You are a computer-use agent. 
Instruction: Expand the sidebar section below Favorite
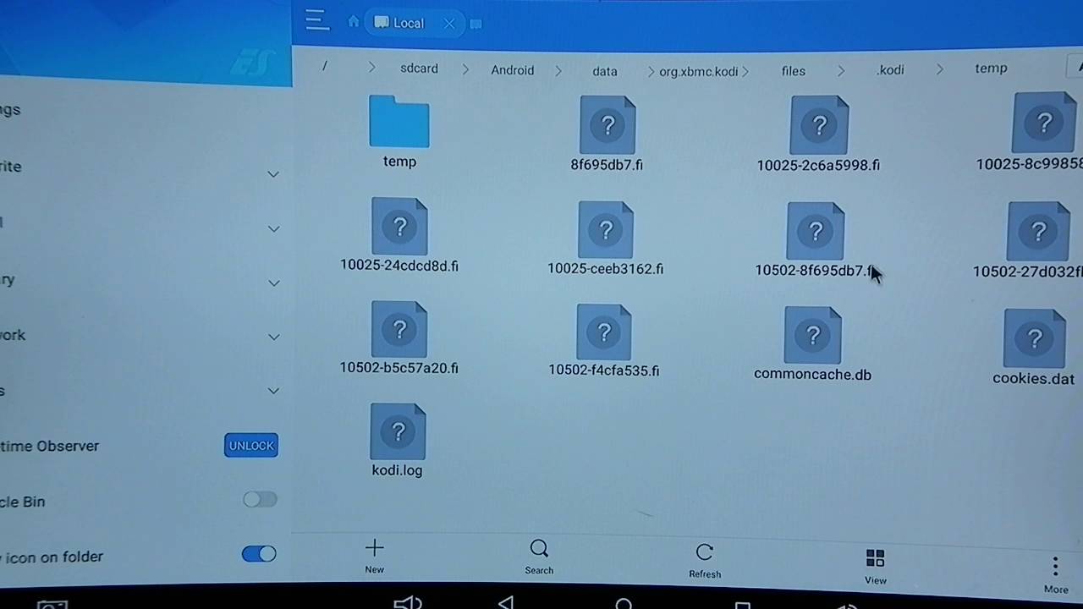click(273, 228)
